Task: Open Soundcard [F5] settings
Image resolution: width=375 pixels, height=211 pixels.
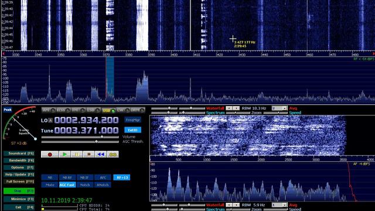Action: (x=19, y=154)
